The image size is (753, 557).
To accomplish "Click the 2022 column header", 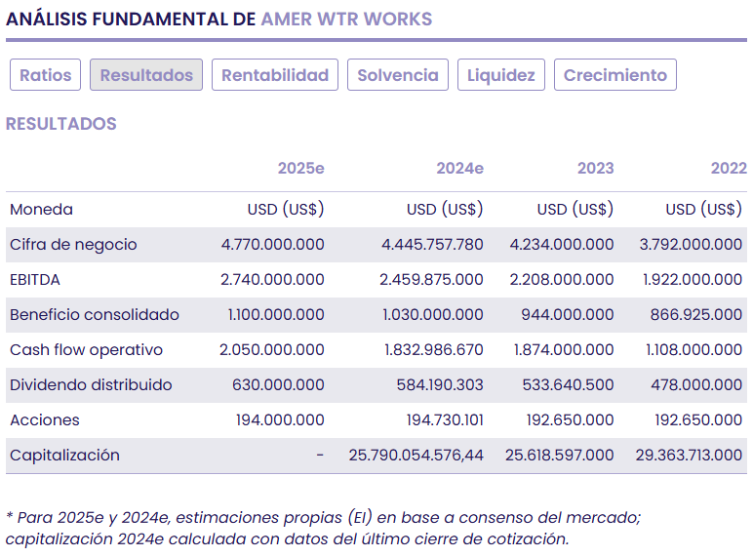I will tap(729, 168).
